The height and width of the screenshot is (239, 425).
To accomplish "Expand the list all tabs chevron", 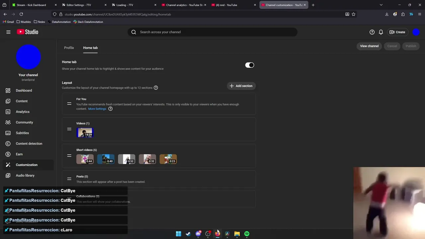I will coord(381,5).
